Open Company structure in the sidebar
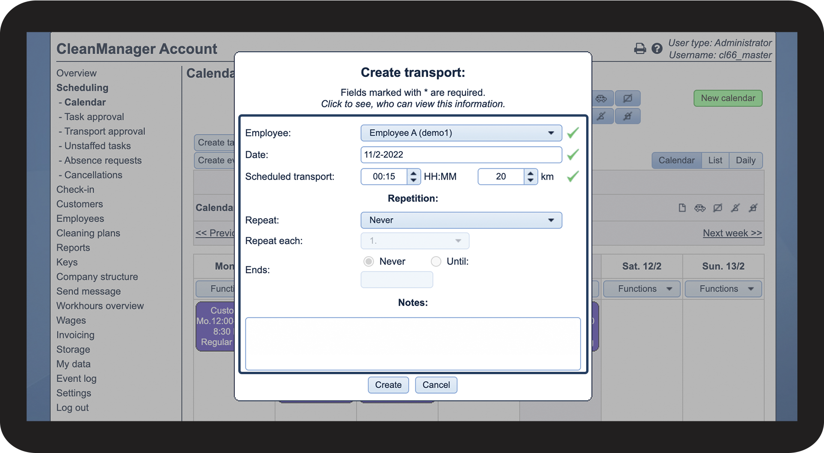 97,277
